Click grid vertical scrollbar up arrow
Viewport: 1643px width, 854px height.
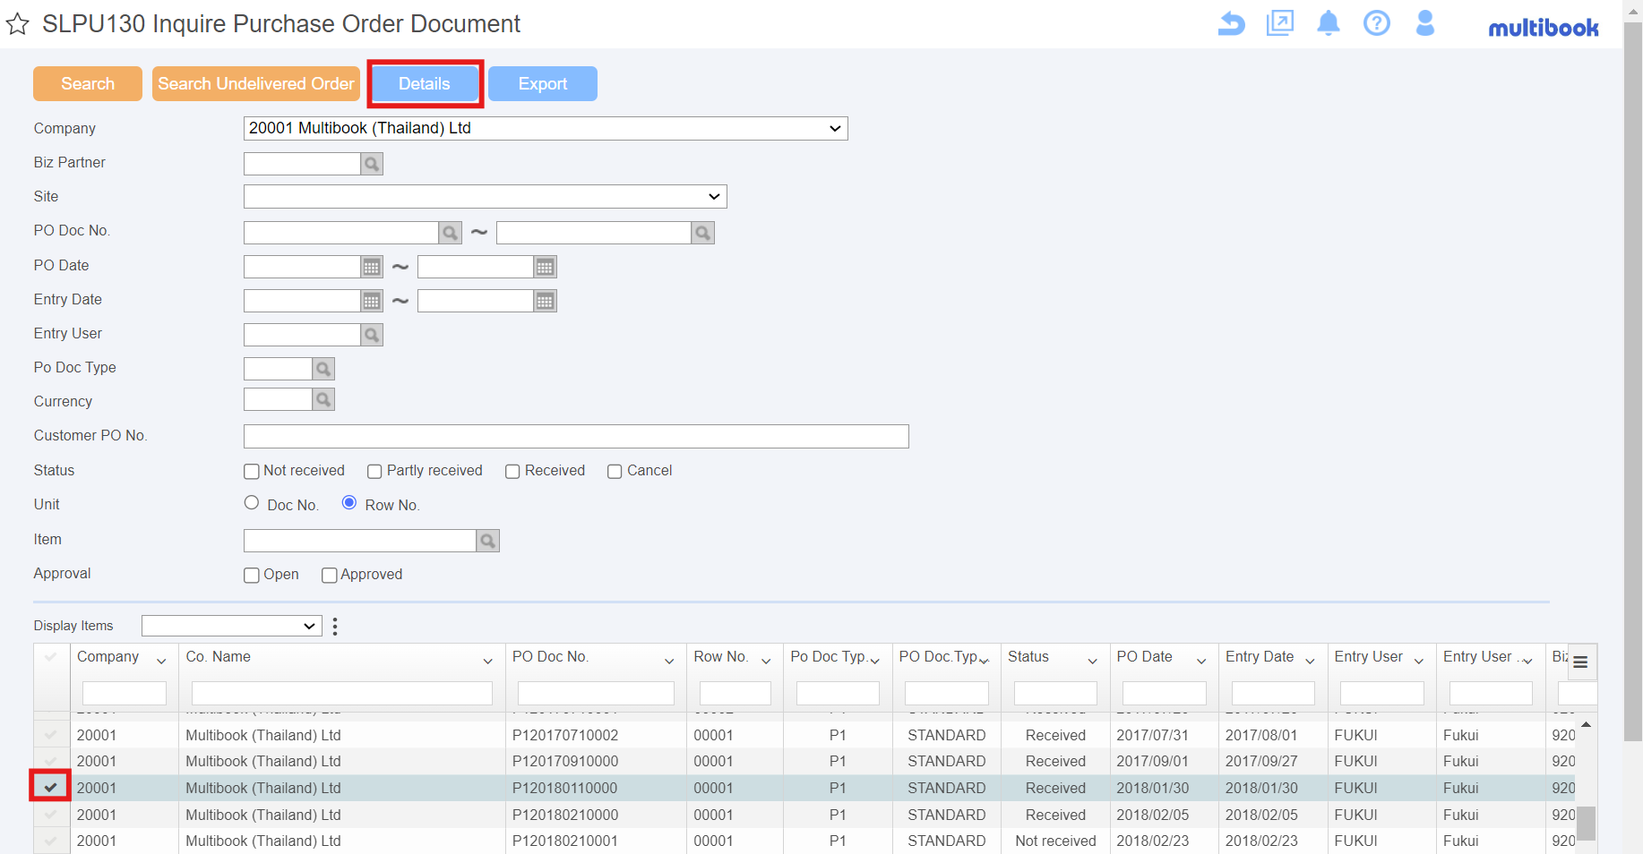point(1586,724)
